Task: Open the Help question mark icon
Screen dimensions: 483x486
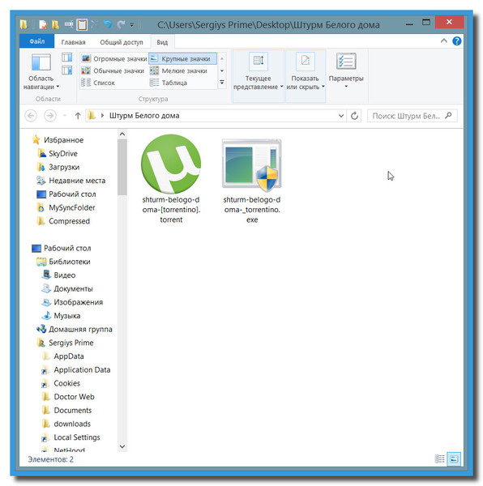Action: [x=456, y=41]
